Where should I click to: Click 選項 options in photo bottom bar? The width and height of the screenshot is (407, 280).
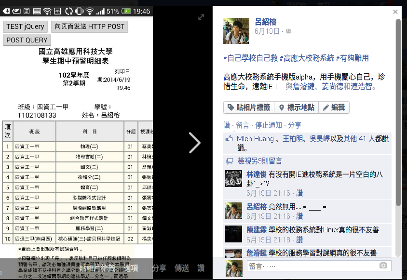pos(131,268)
